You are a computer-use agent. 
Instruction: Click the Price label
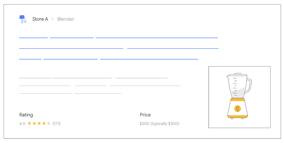click(x=145, y=115)
